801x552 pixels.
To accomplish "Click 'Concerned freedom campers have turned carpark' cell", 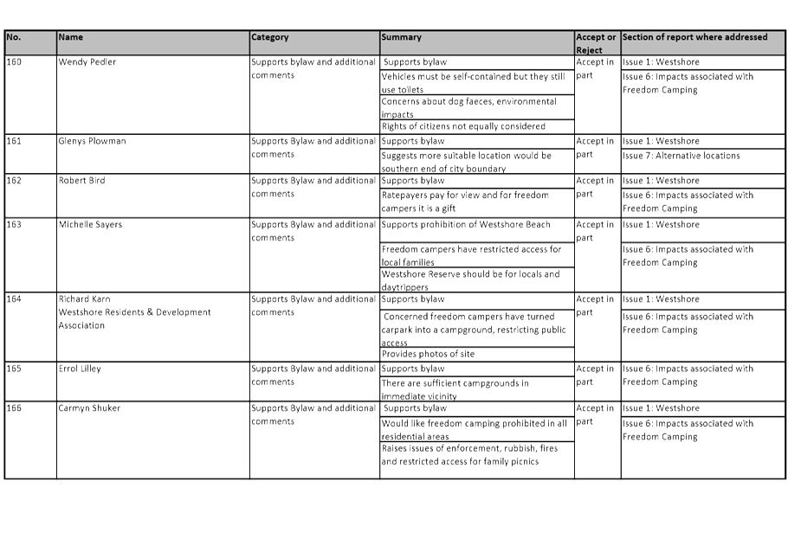I will 477,328.
